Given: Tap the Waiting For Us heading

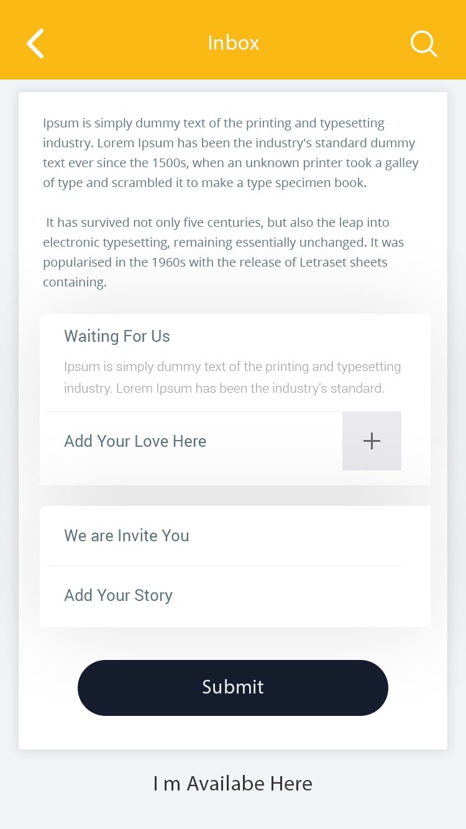Looking at the screenshot, I should [x=117, y=336].
